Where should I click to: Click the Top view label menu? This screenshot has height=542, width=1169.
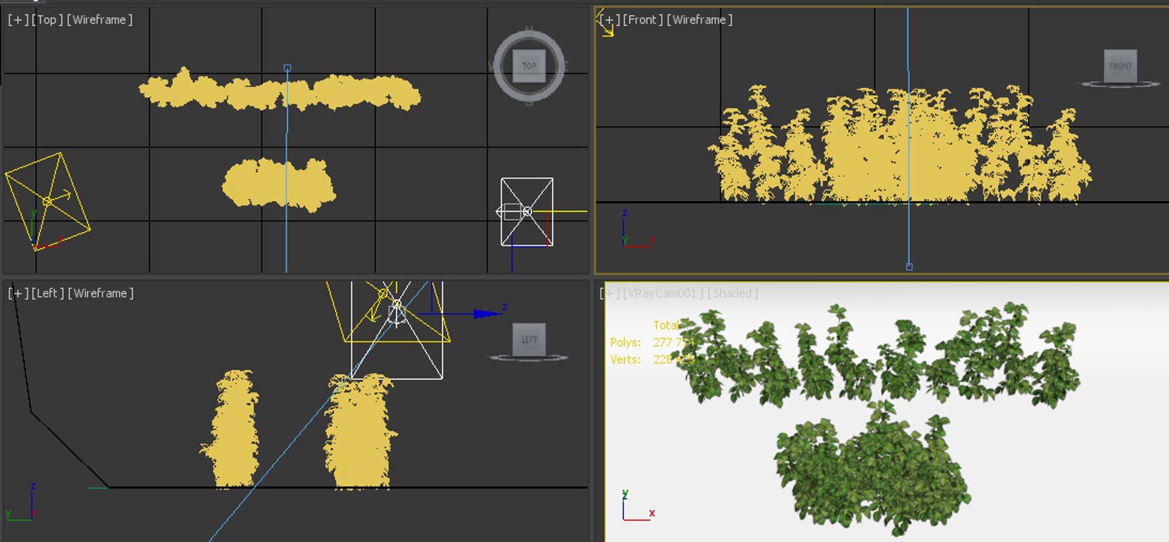(x=47, y=19)
